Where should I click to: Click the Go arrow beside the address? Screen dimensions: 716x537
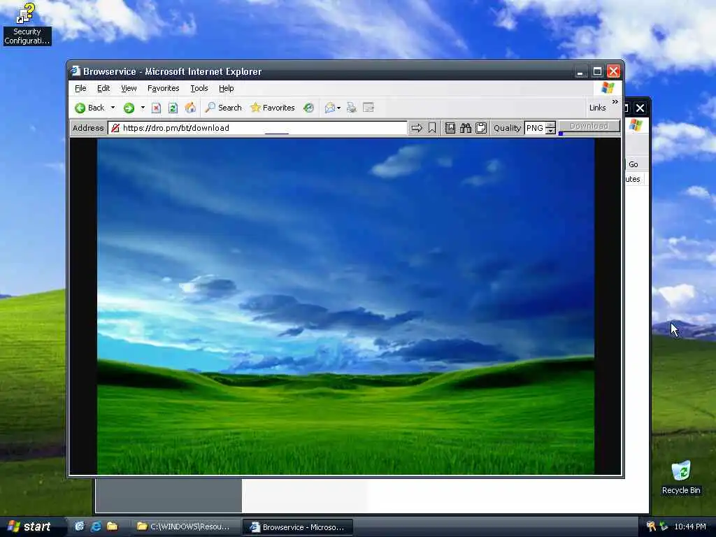(417, 128)
